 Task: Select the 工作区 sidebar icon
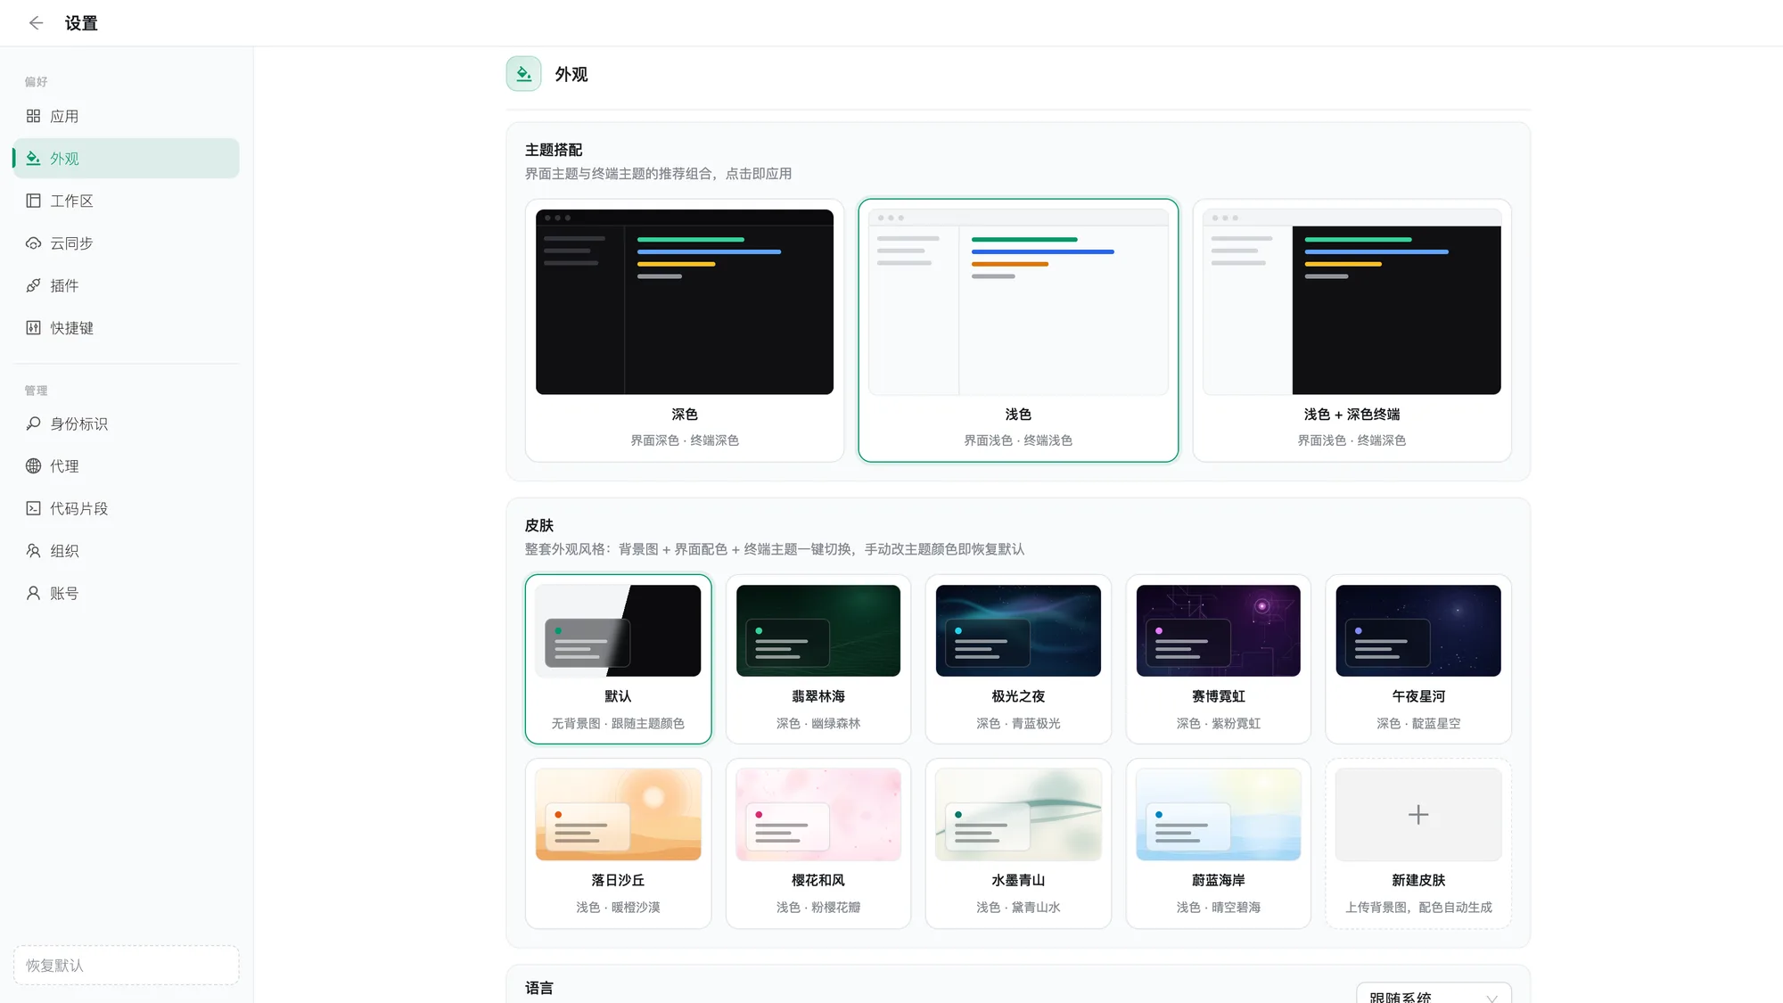33,201
